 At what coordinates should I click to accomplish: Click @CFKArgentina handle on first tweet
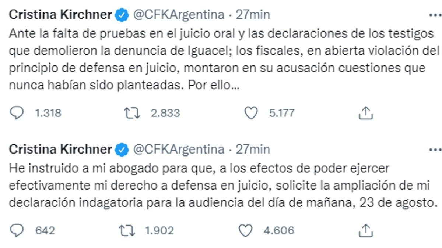point(178,15)
